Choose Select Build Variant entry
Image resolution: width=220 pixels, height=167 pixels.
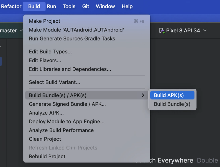54,82
